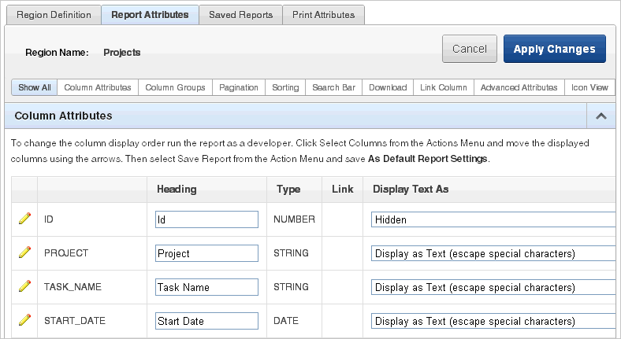
Task: Click the Id heading input field
Action: click(206, 219)
